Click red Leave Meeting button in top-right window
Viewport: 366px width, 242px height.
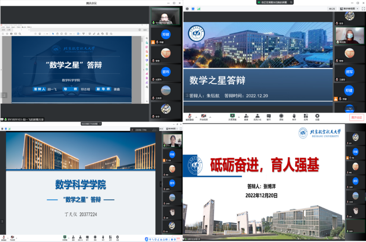point(356,117)
